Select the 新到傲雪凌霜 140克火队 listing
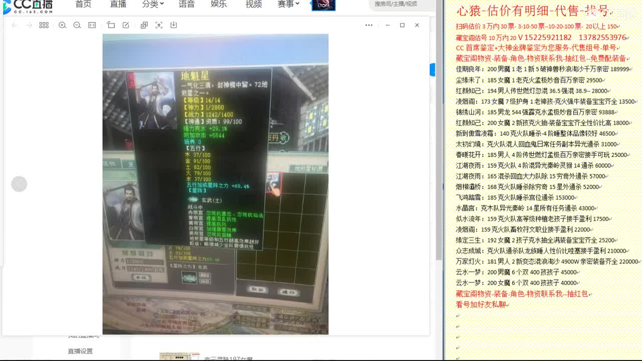This screenshot has width=642, height=361. 535,133
